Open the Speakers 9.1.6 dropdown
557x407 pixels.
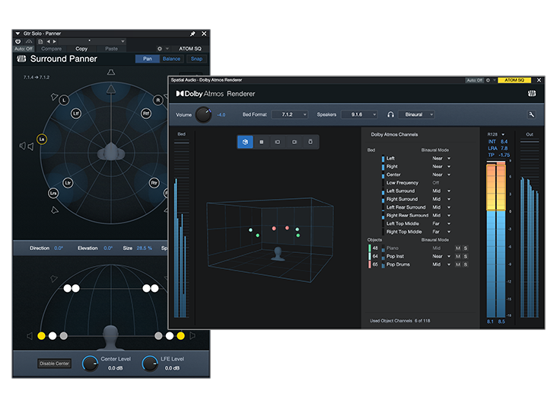tap(359, 114)
